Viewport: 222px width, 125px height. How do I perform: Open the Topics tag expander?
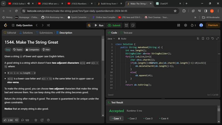click(x=18, y=50)
